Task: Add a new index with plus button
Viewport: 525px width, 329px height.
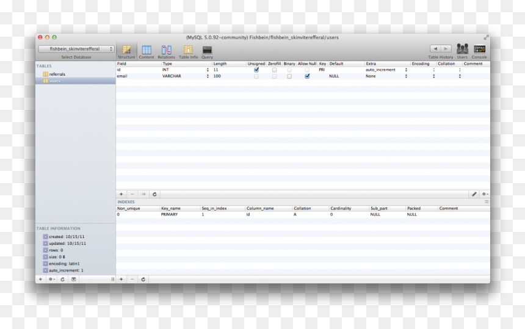Action: [x=121, y=279]
